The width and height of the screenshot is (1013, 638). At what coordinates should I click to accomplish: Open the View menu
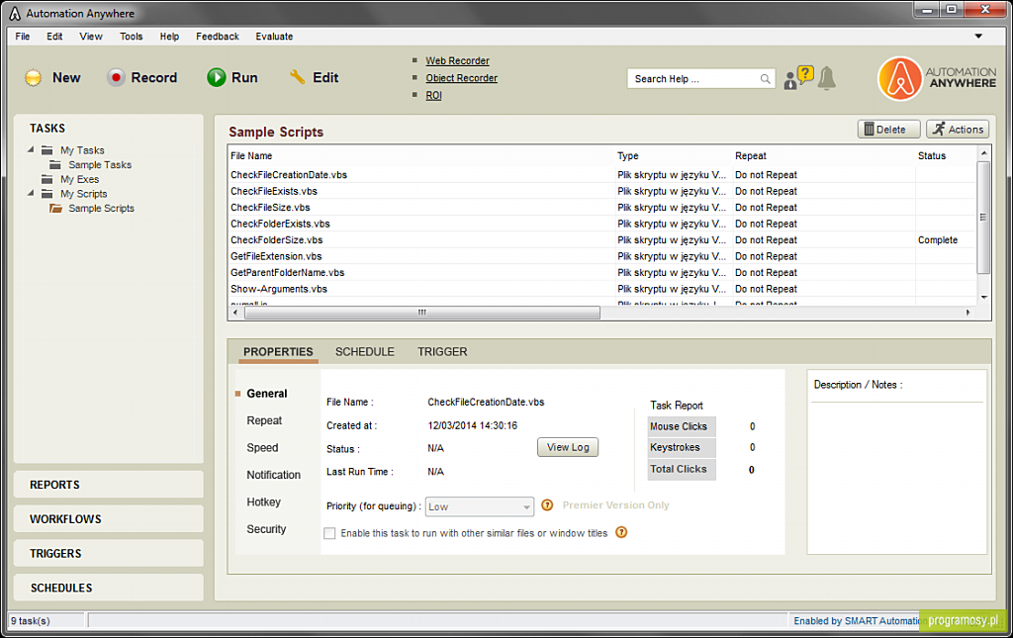coord(91,37)
